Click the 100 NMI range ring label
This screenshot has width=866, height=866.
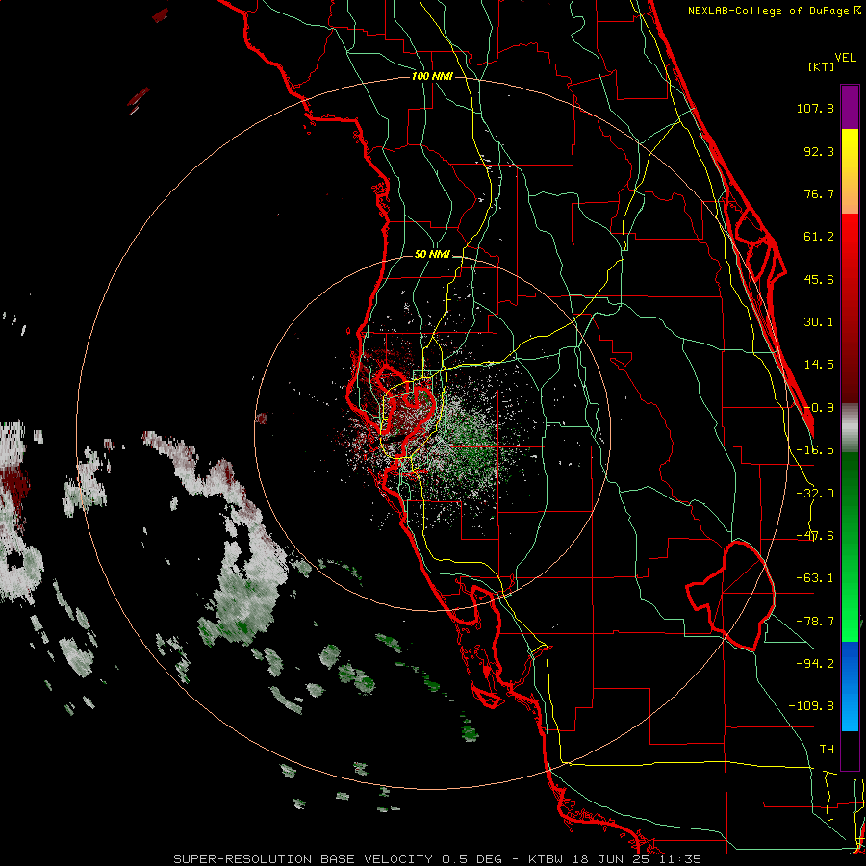click(x=432, y=76)
